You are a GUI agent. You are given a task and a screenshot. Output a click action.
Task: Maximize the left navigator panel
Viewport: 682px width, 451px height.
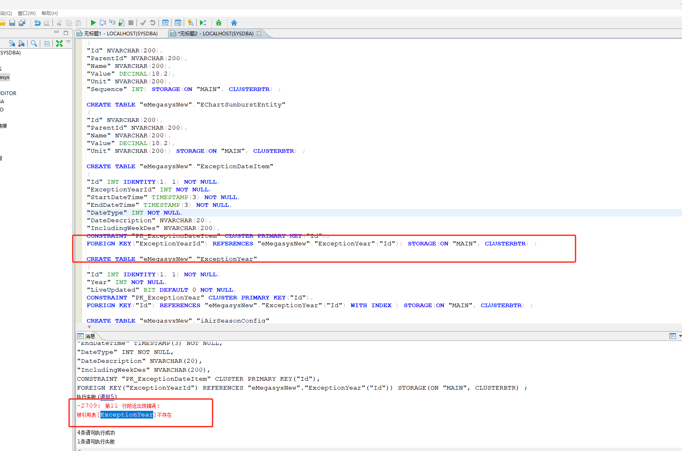click(66, 33)
